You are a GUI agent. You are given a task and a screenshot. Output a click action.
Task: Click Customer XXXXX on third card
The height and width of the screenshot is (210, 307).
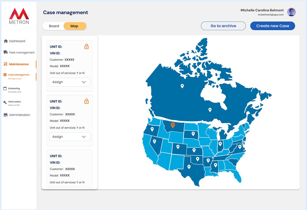(x=62, y=169)
